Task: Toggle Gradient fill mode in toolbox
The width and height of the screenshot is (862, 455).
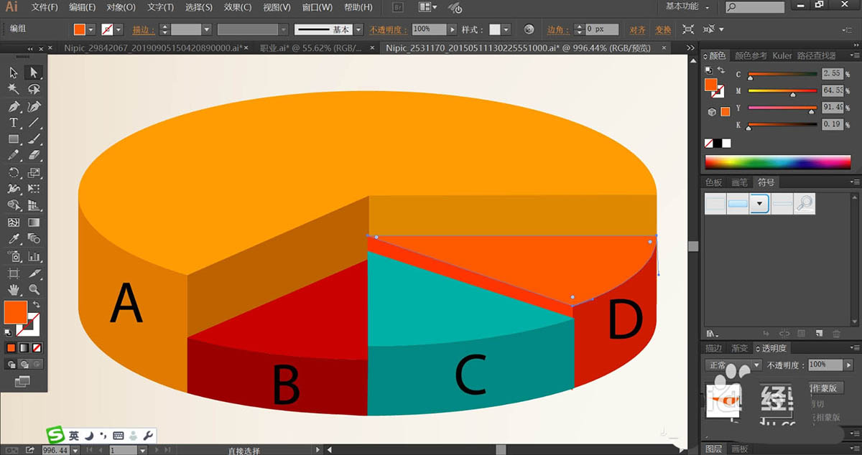Action: 23,347
